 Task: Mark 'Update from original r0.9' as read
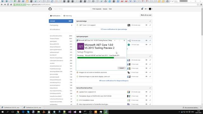pos(150,92)
